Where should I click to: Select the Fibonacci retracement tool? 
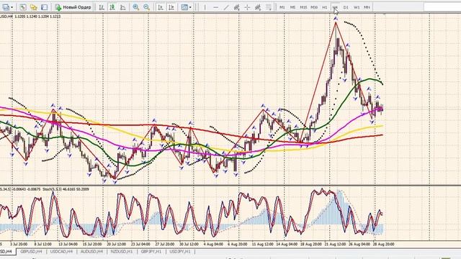[x=269, y=7]
